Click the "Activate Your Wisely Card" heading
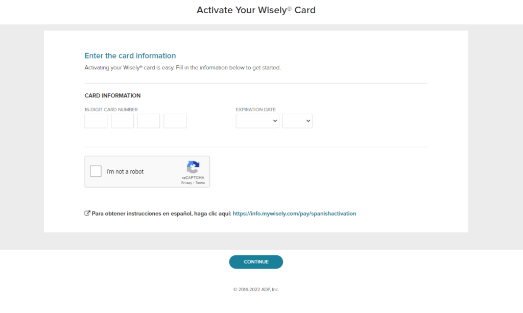 [256, 10]
